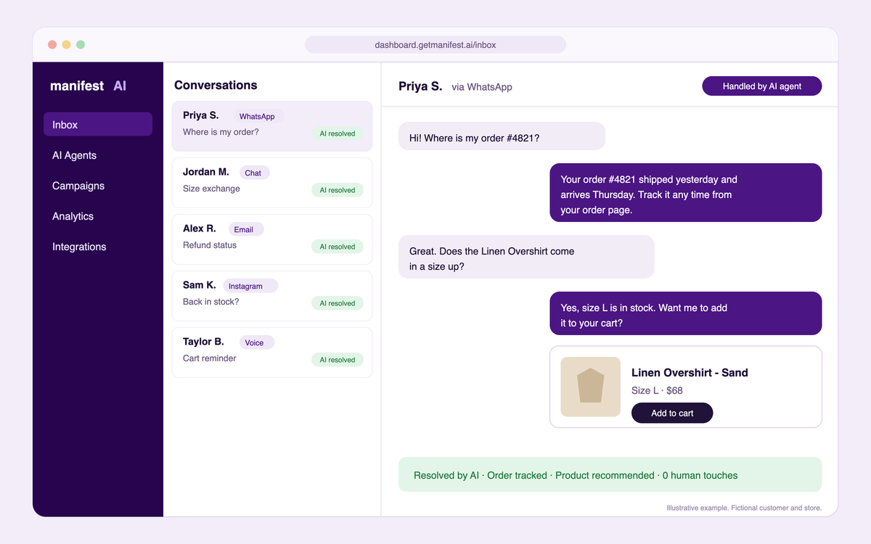Click the green Resolved by AI summary banner
This screenshot has height=544, width=871.
(610, 475)
